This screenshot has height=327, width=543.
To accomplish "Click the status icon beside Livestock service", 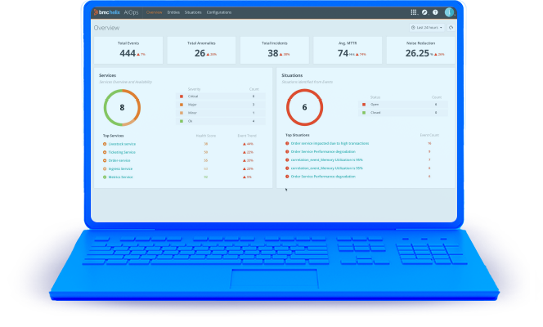I will (105, 143).
